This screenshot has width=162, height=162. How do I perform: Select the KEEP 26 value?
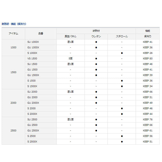click(x=148, y=53)
